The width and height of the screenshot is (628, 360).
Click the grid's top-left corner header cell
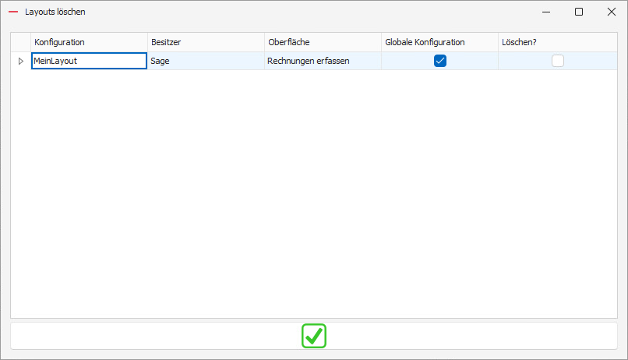click(21, 42)
